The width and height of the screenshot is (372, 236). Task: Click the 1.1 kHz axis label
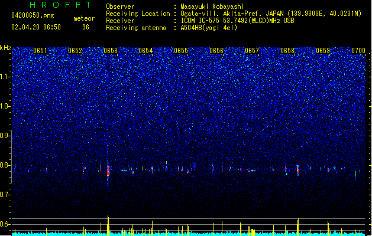[x=5, y=77]
